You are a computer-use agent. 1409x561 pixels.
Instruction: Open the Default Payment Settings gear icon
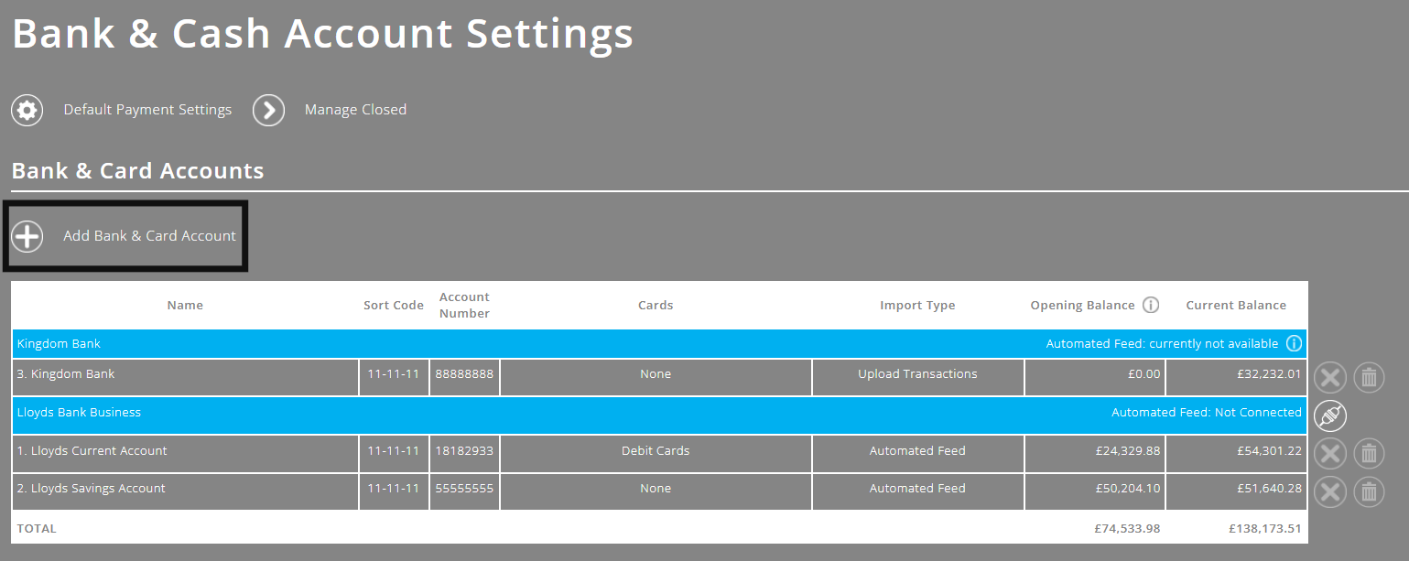[27, 110]
